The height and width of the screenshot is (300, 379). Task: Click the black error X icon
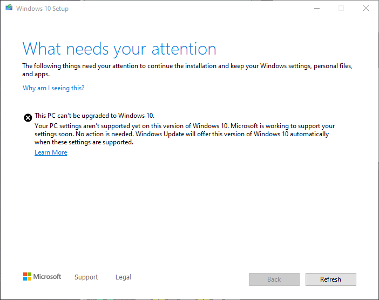click(28, 117)
